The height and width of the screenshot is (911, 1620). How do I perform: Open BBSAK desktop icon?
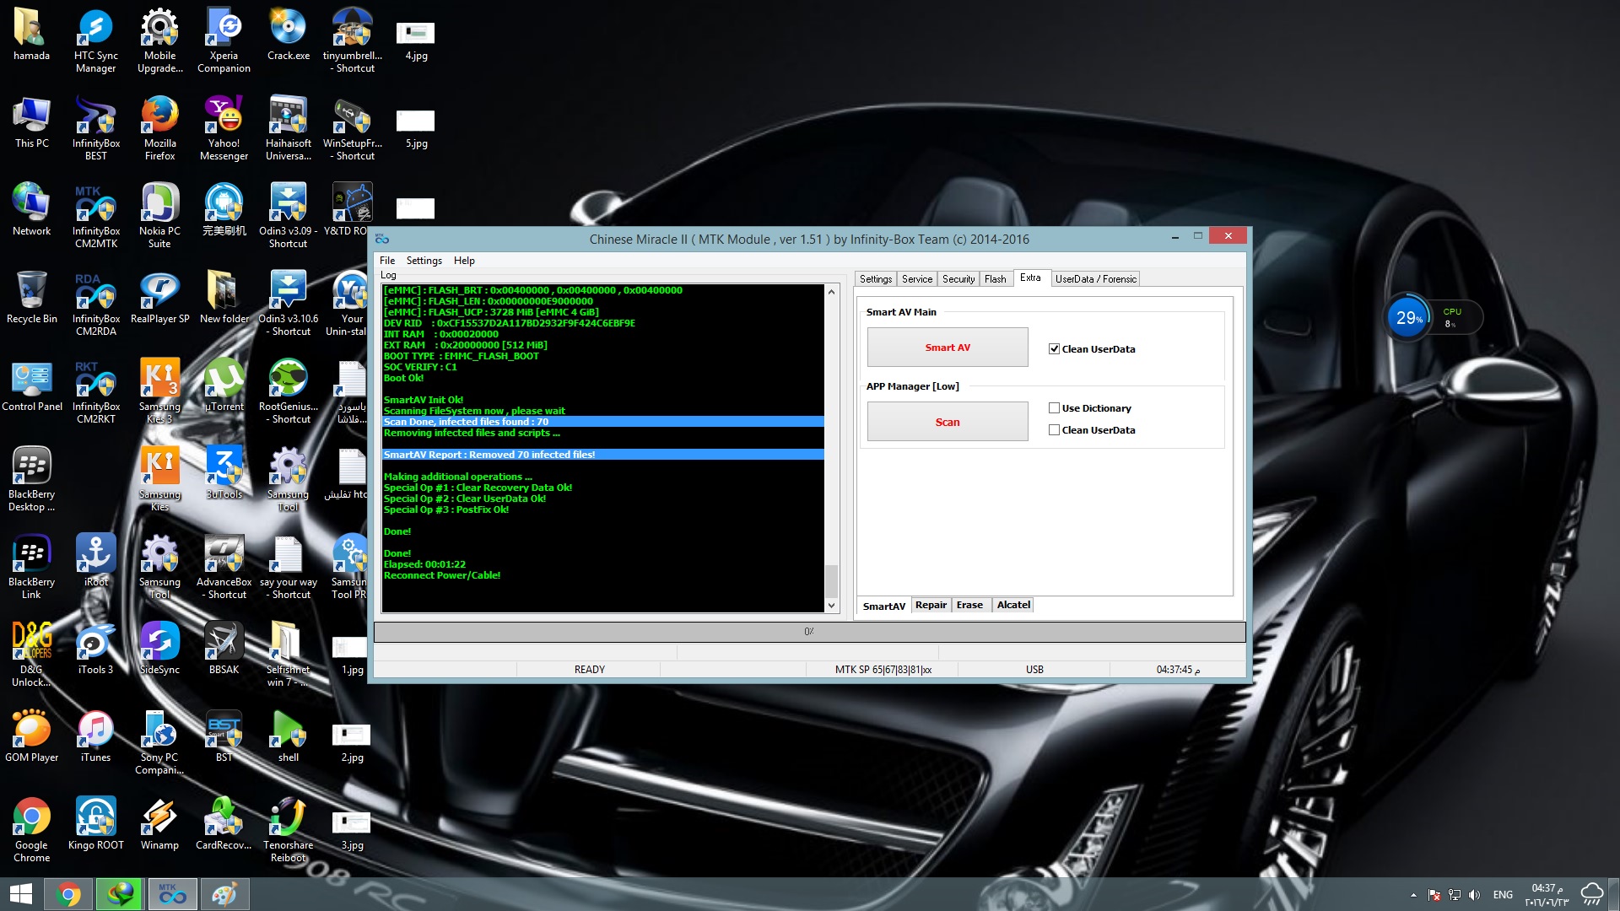tap(224, 648)
